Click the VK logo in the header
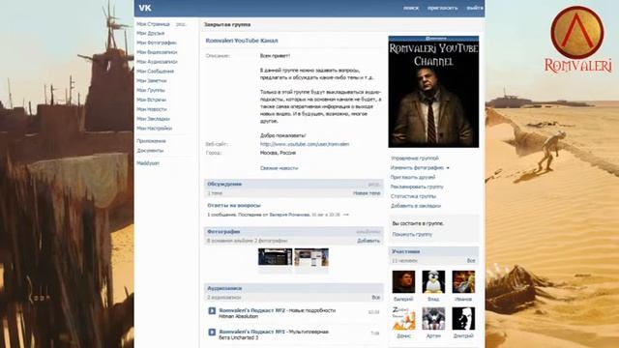619x348 pixels. coord(145,8)
